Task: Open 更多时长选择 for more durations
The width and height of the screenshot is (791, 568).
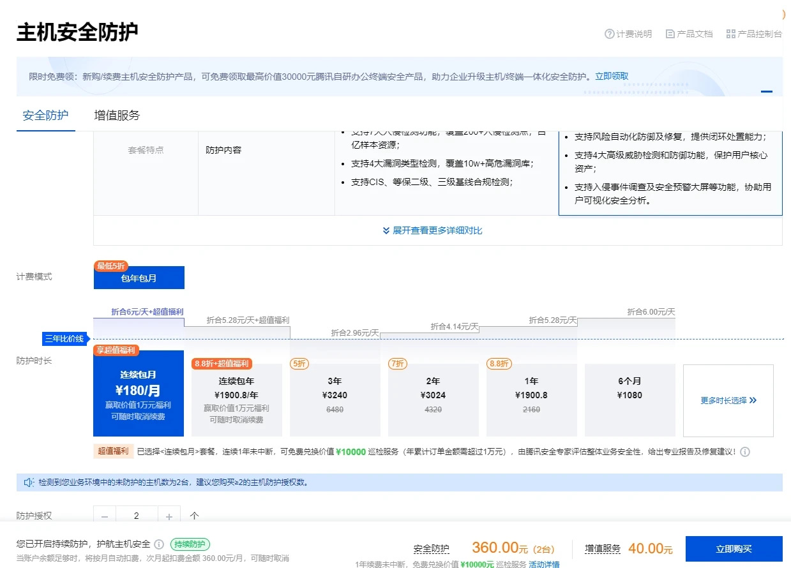Action: [728, 401]
